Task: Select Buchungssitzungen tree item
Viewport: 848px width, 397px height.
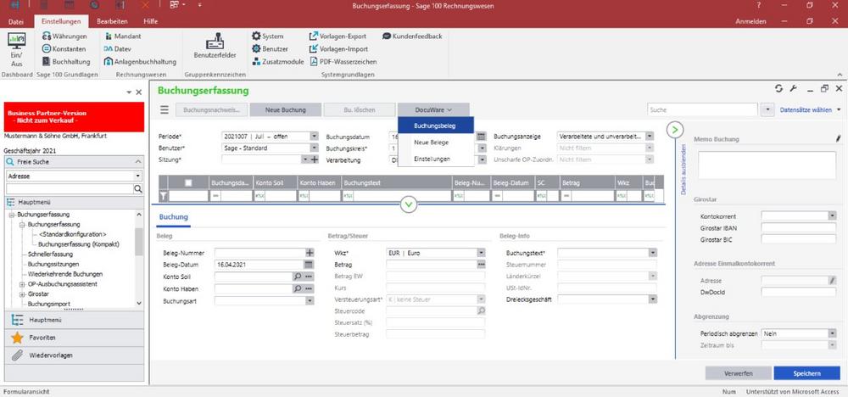Action: (53, 264)
